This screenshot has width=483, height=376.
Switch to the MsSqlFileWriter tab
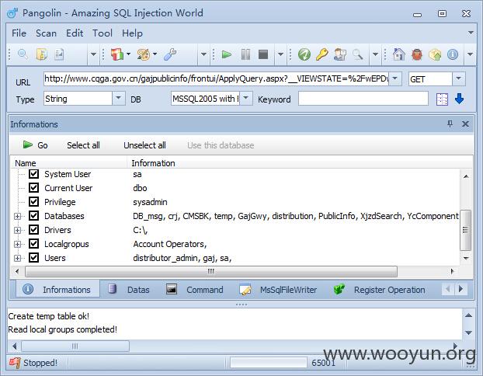278,290
